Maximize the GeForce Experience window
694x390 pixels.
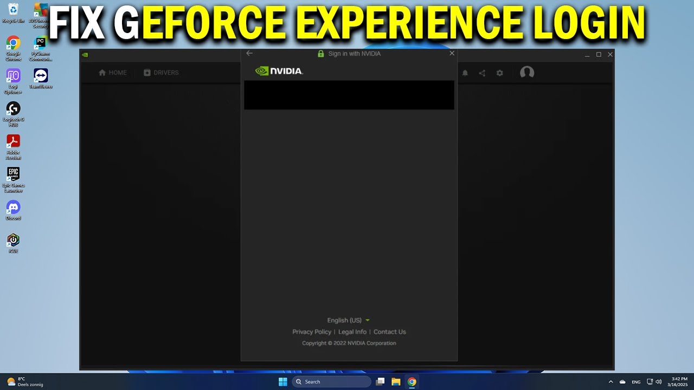pyautogui.click(x=599, y=54)
